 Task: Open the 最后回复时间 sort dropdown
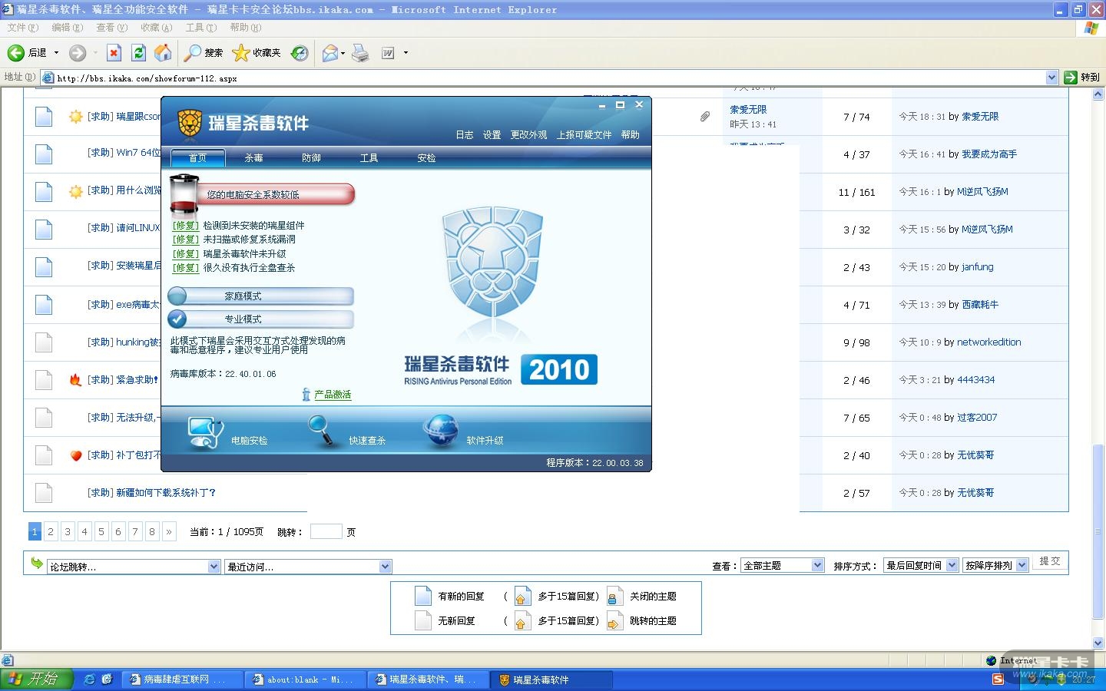pyautogui.click(x=952, y=566)
